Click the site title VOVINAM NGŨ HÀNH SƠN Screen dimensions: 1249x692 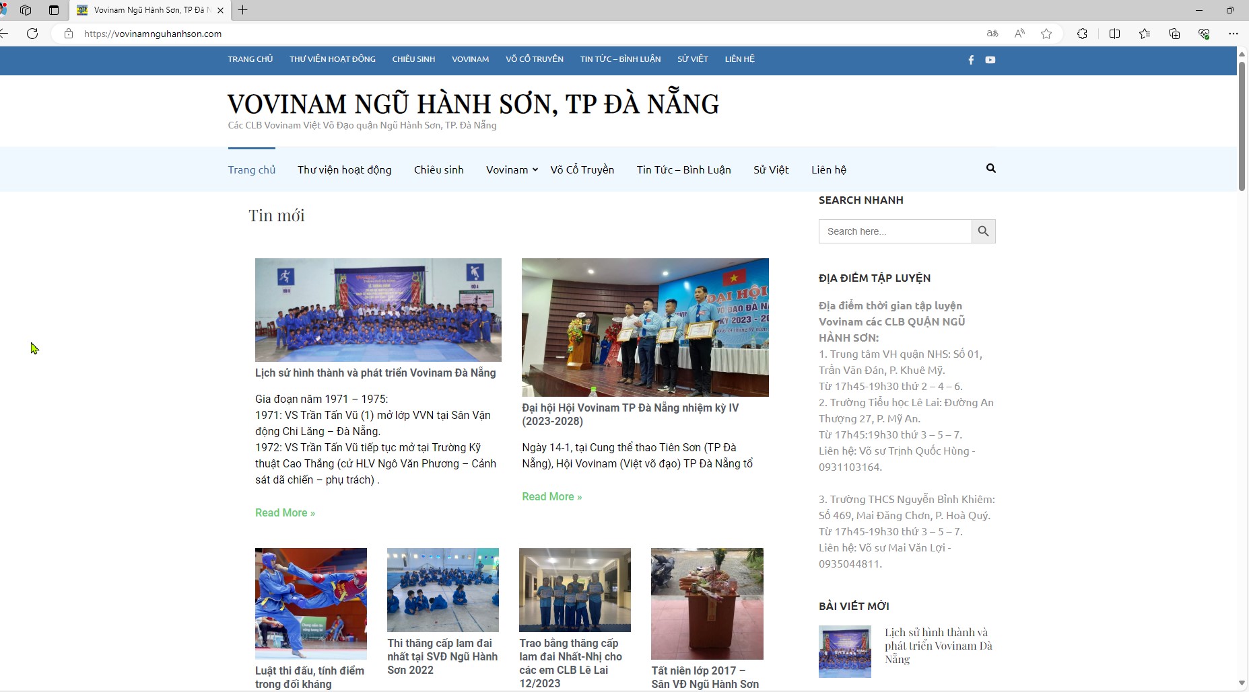(473, 104)
